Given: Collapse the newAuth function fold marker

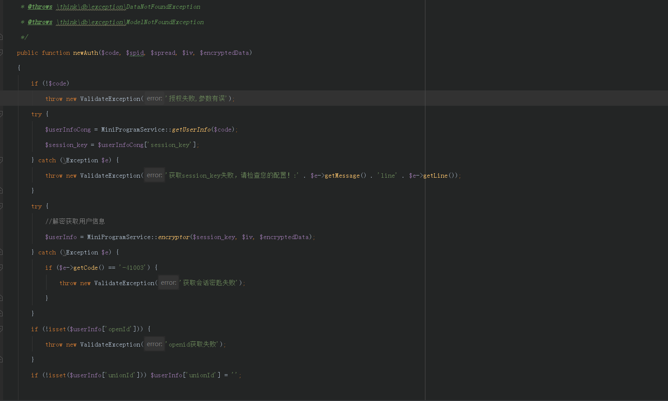Looking at the screenshot, I should click(1, 53).
